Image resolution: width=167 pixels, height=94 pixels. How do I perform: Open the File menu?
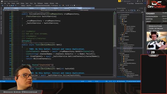pyautogui.click(x=2, y=3)
